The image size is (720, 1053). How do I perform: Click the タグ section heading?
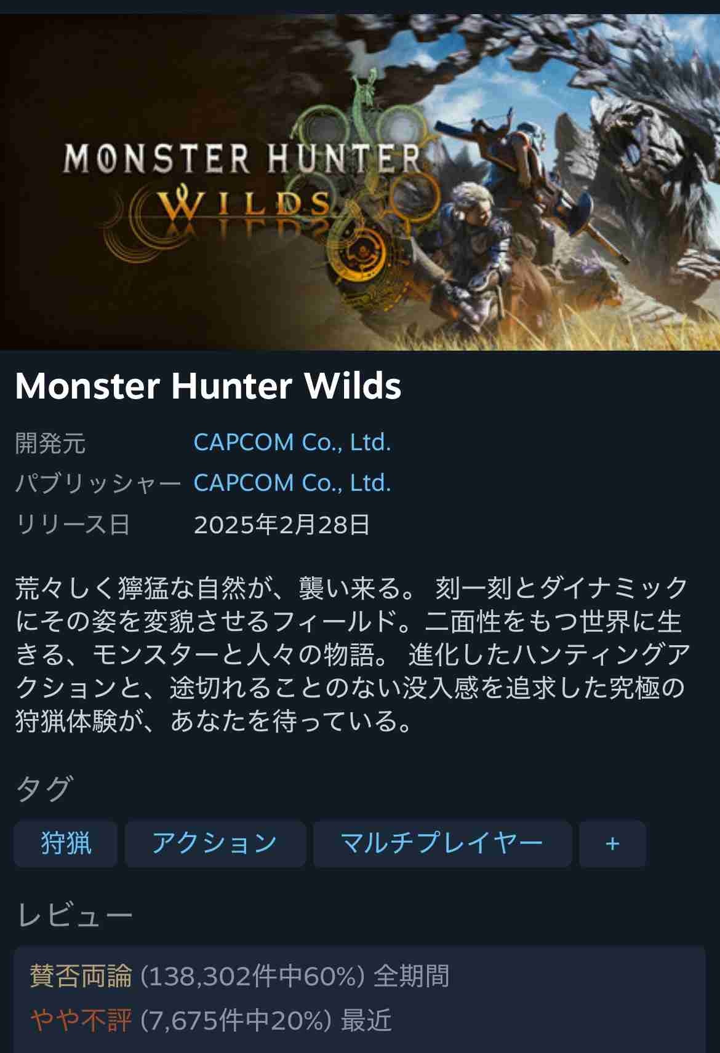tap(44, 788)
